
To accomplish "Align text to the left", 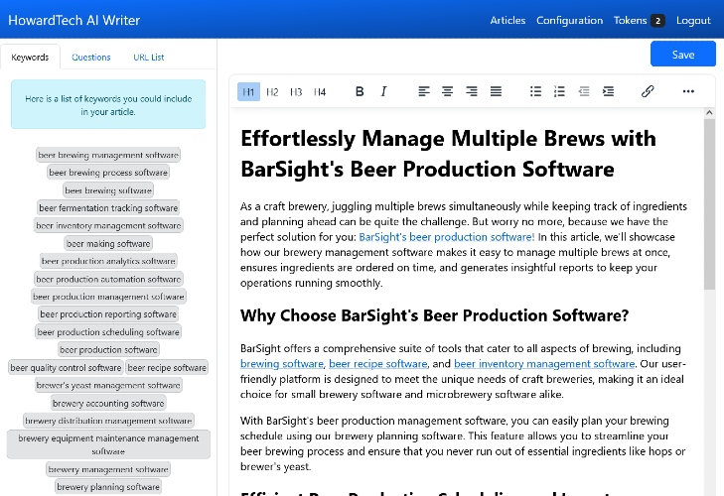I will coord(423,91).
